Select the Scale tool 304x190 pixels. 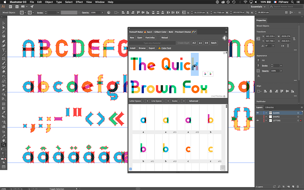(4, 81)
